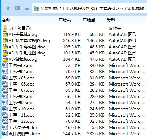The width and height of the screenshot is (147, 139).
Task: Click the 工序卡03.doc Word icon
Action: (x=5, y=65)
